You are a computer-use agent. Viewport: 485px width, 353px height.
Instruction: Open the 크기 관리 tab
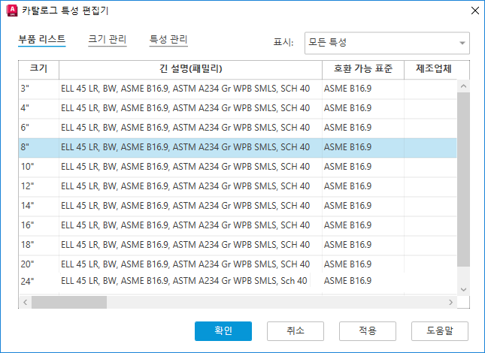pyautogui.click(x=107, y=39)
